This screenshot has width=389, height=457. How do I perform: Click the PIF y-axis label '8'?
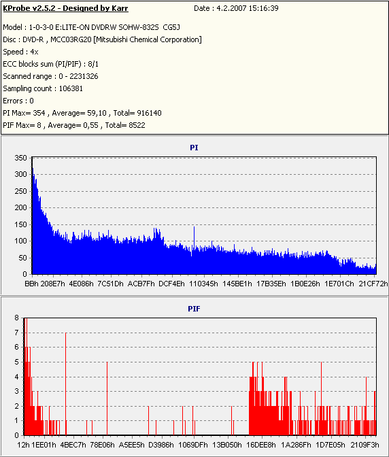pos(16,318)
